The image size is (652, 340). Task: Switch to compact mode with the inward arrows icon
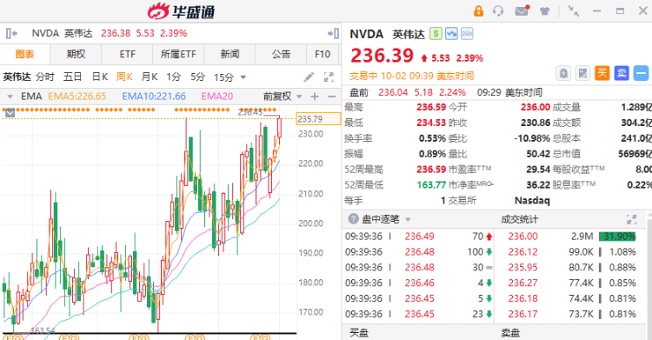[574, 11]
